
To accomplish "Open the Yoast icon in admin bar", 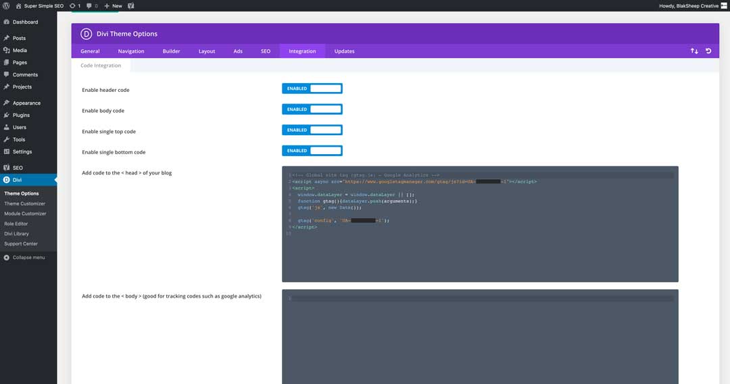I will tap(131, 6).
